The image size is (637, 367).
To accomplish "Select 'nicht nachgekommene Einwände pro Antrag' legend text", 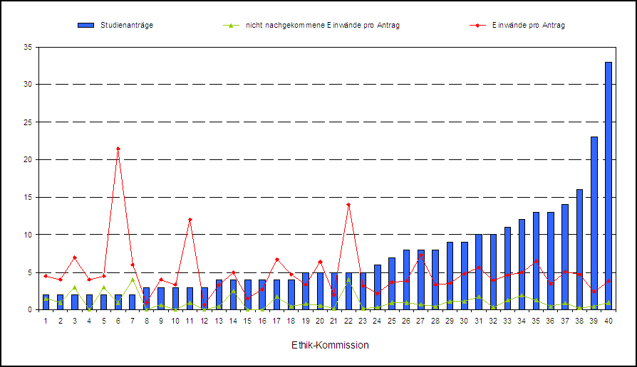I will 327,26.
